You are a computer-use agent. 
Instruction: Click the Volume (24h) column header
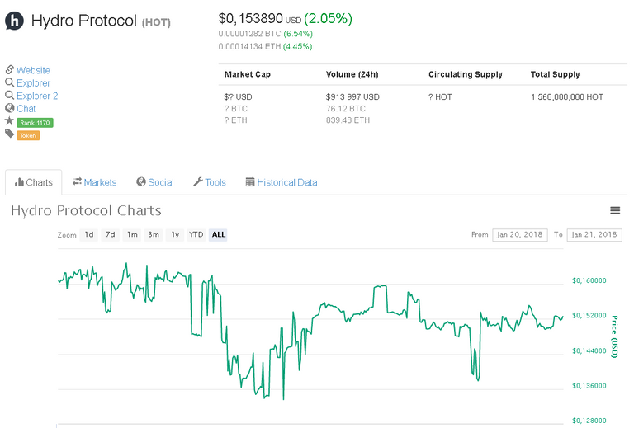click(x=352, y=74)
